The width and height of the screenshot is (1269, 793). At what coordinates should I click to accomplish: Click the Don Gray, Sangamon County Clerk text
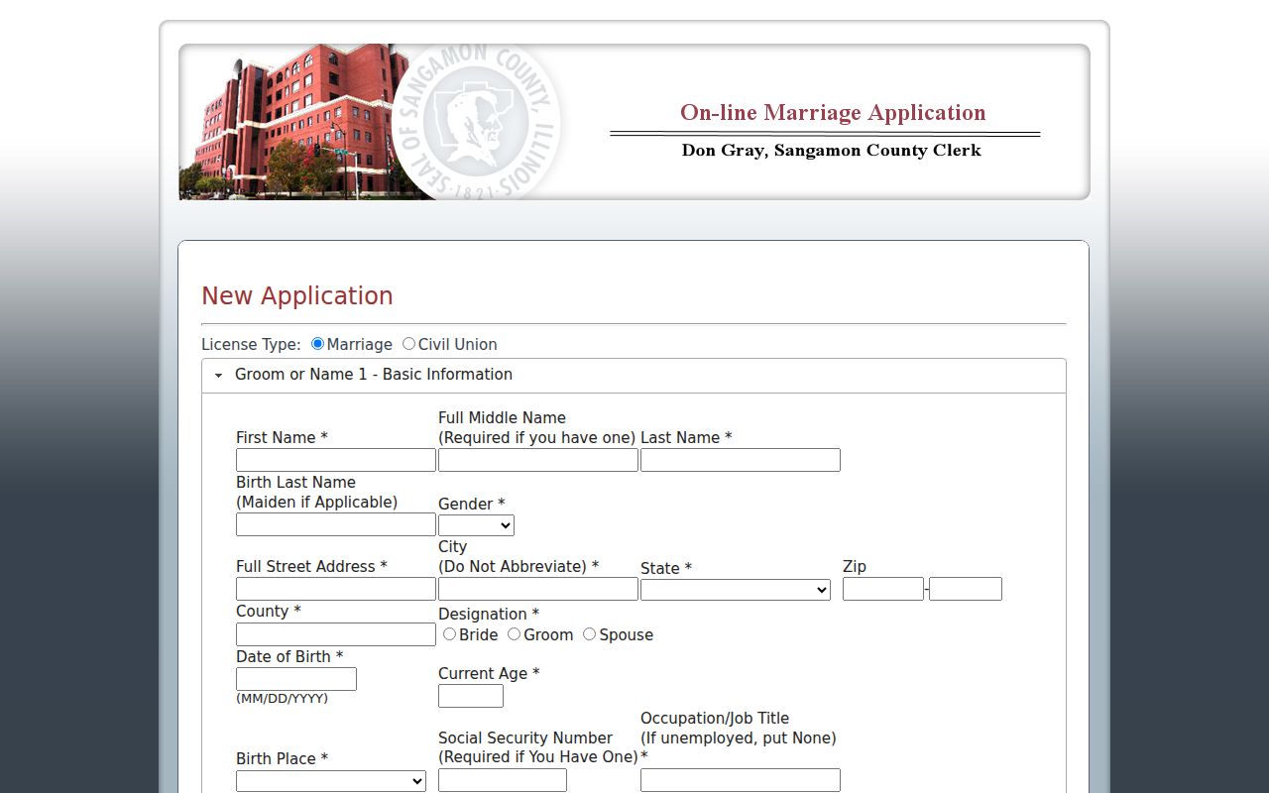coord(832,151)
